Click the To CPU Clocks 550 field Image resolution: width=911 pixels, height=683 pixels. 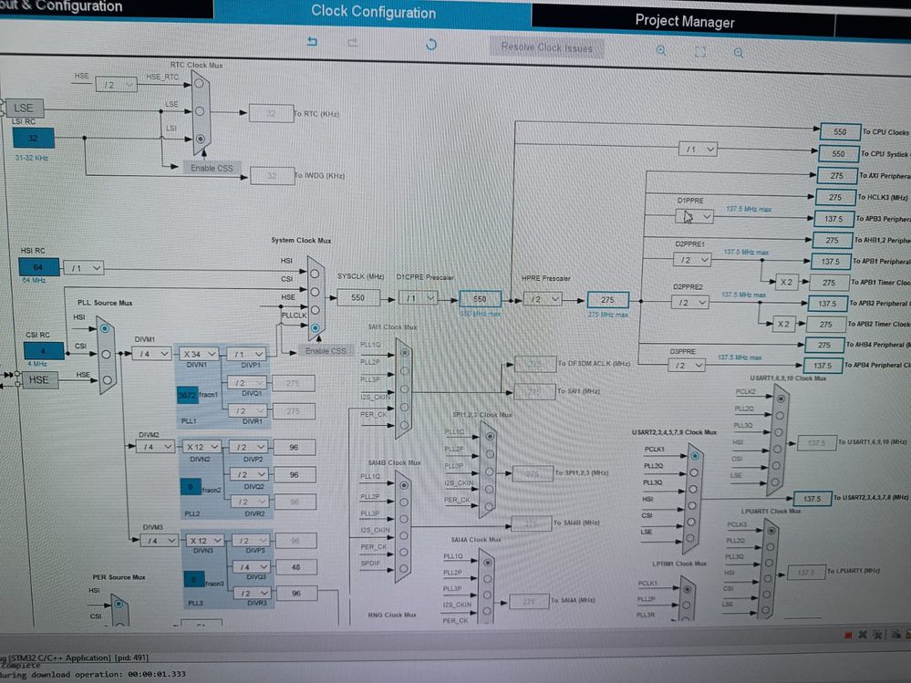pos(840,132)
